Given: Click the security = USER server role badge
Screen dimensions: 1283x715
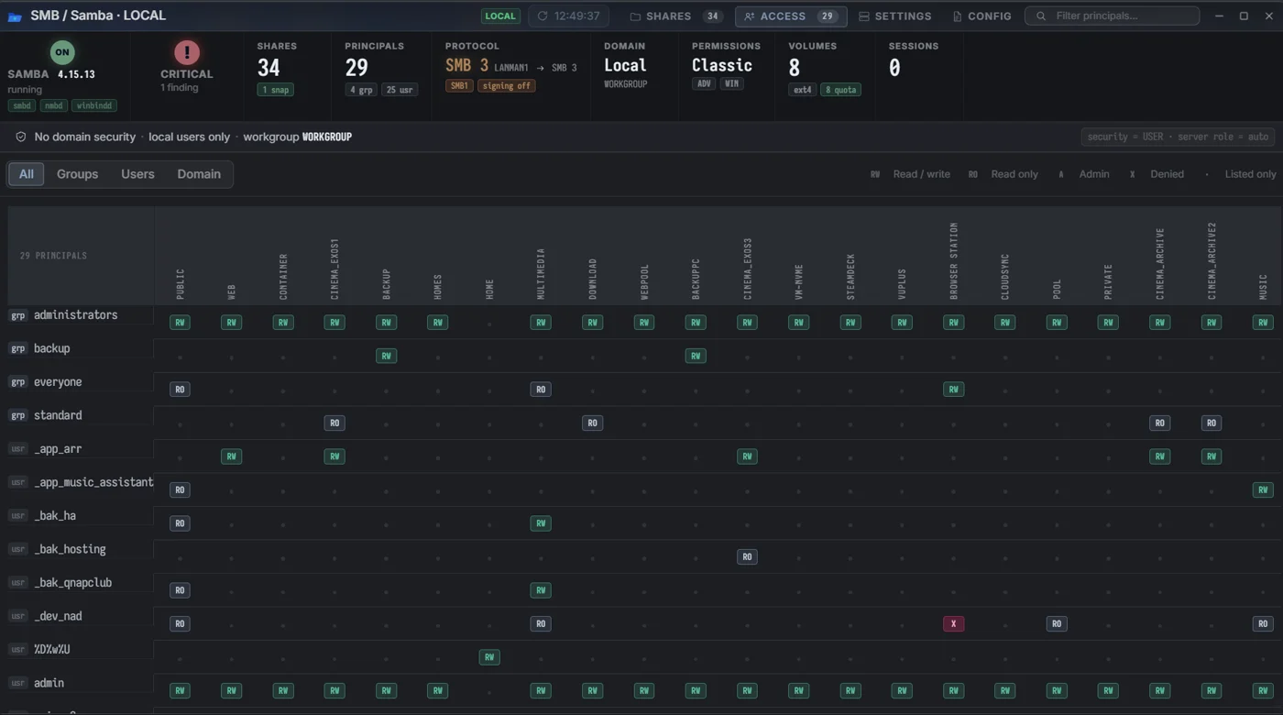Looking at the screenshot, I should coord(1178,137).
